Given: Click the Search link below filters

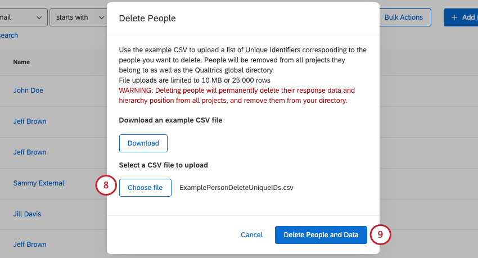Looking at the screenshot, I should coord(8,35).
